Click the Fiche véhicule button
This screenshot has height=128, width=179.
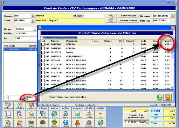click(129, 16)
